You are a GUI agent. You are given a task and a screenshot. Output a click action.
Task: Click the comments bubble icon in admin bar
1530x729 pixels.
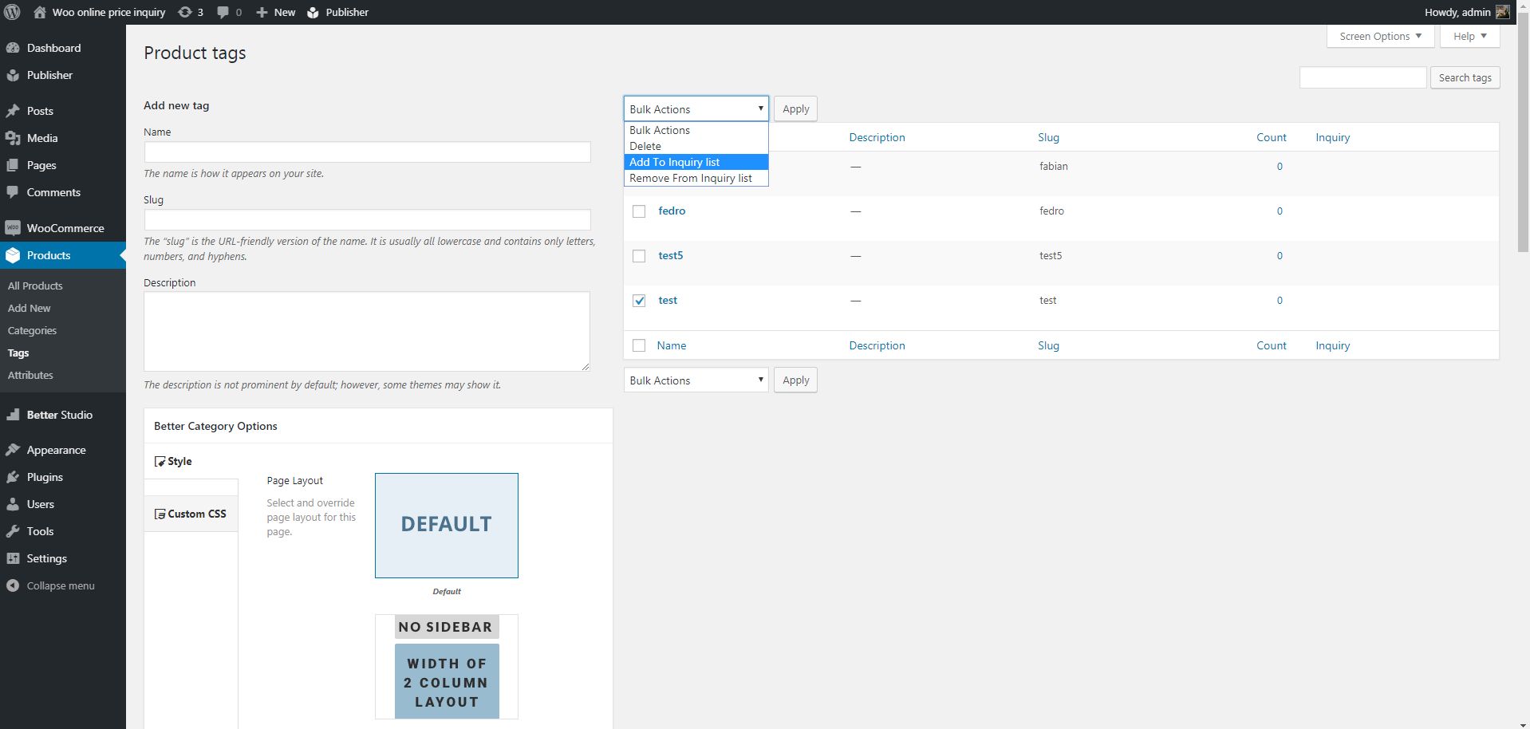point(223,12)
